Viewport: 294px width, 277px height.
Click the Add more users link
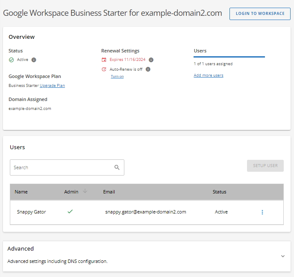209,75
